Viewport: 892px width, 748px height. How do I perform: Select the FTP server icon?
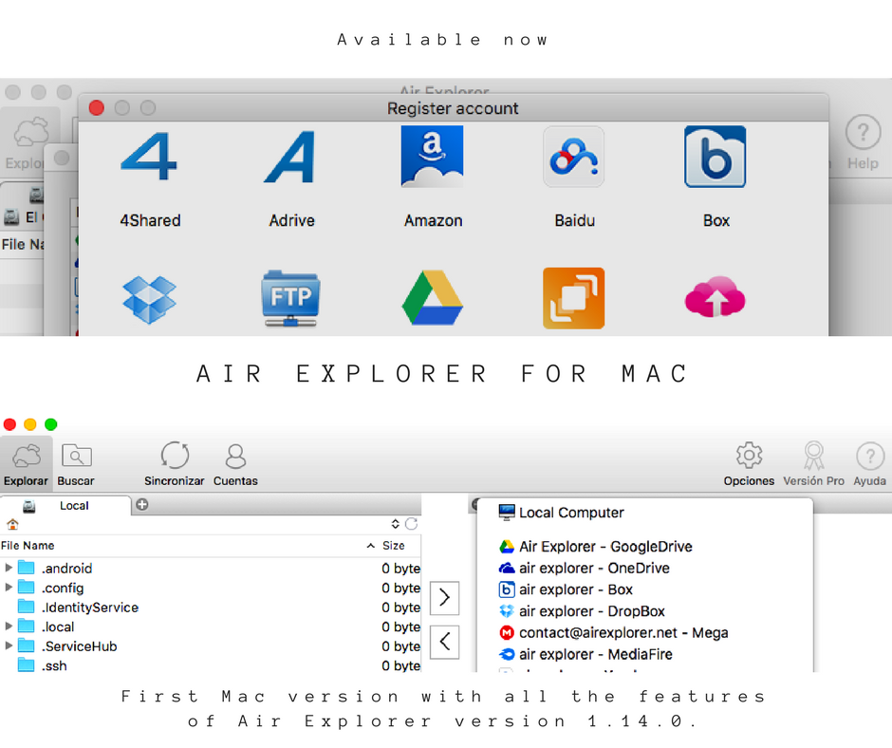290,298
